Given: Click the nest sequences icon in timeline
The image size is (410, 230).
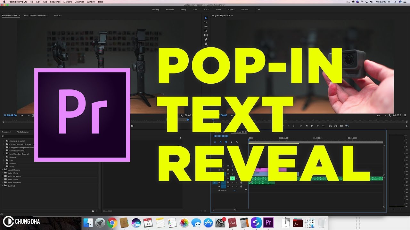Looking at the screenshot, I should coord(215,142).
